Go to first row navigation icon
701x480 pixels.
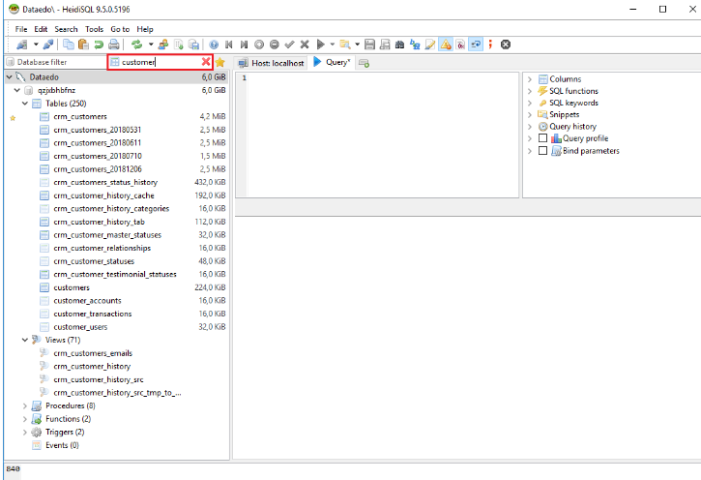point(229,45)
